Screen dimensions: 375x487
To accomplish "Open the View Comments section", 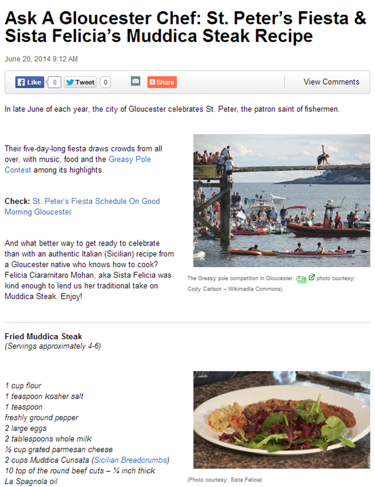I will [331, 81].
